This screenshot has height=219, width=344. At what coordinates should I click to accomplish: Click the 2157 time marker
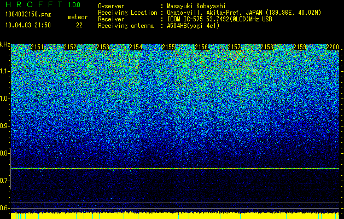point(234,47)
